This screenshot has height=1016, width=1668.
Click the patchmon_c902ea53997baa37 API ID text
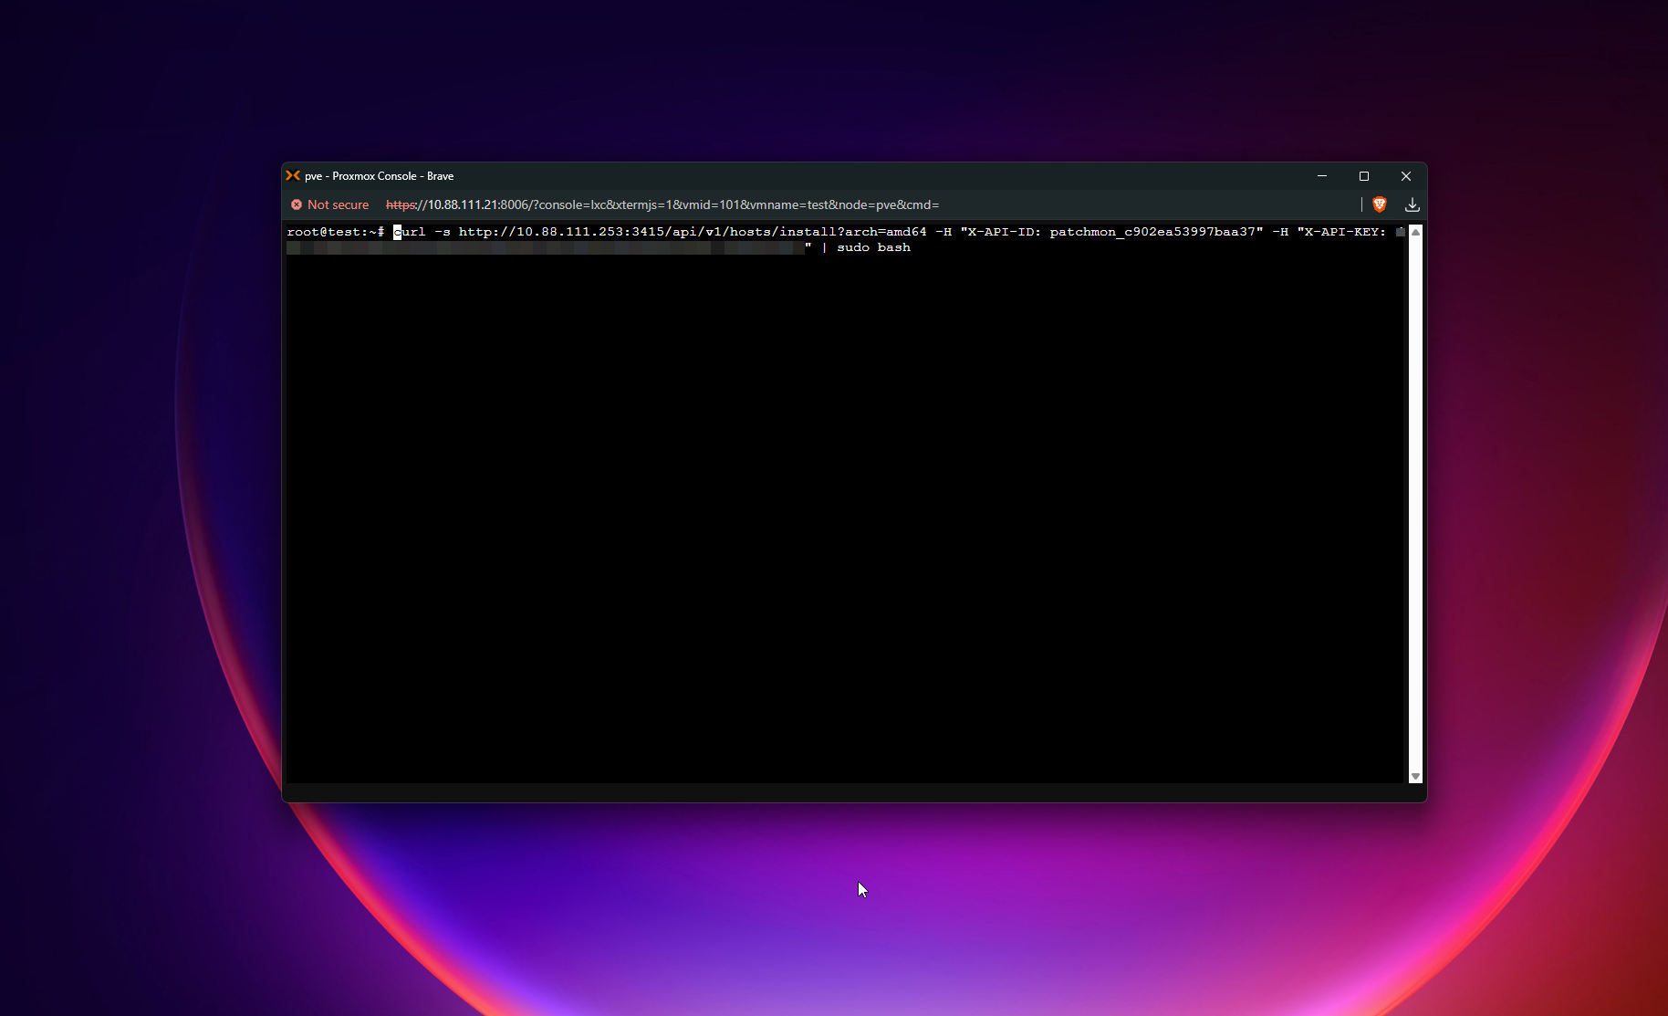pos(1152,232)
